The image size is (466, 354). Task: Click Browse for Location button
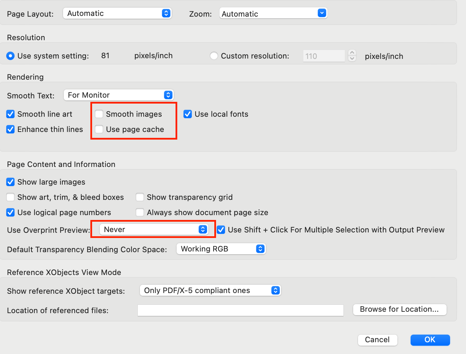pos(400,309)
